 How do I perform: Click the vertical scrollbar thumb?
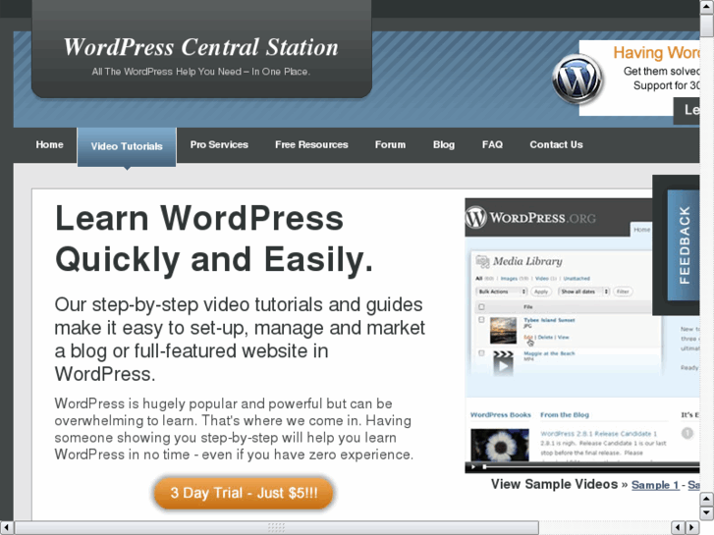(x=706, y=26)
